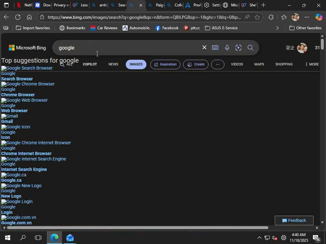Open Car Reviews bookmark
This screenshot has height=244, width=326.
tap(104, 28)
